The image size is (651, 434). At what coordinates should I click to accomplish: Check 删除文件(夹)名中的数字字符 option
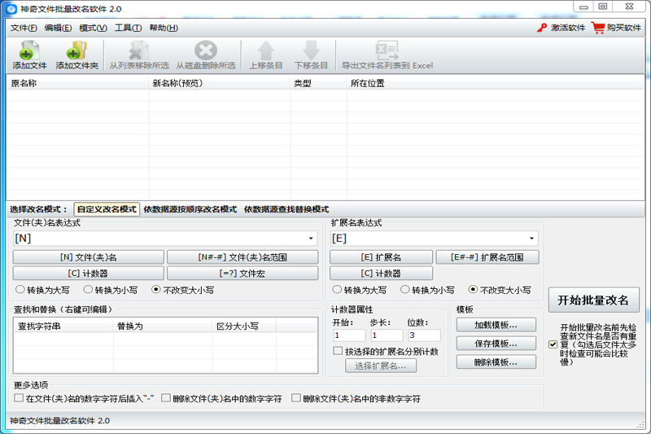[166, 399]
